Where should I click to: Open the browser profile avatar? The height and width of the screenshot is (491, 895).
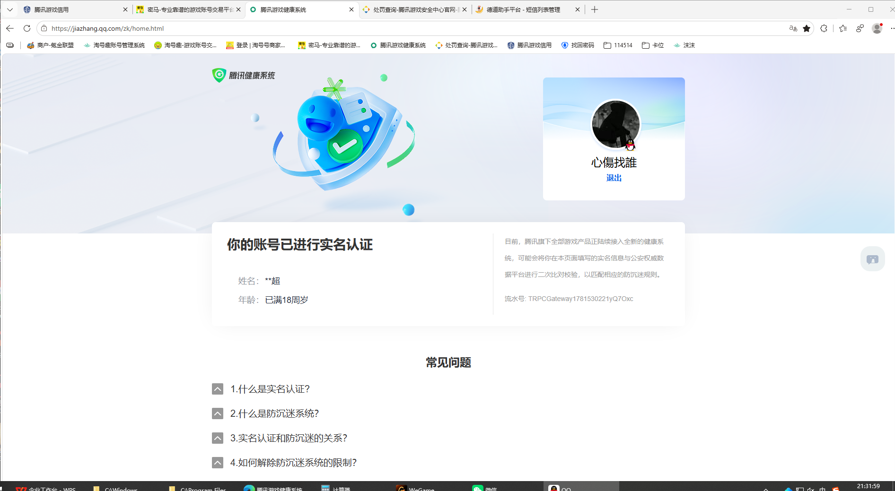coord(877,28)
